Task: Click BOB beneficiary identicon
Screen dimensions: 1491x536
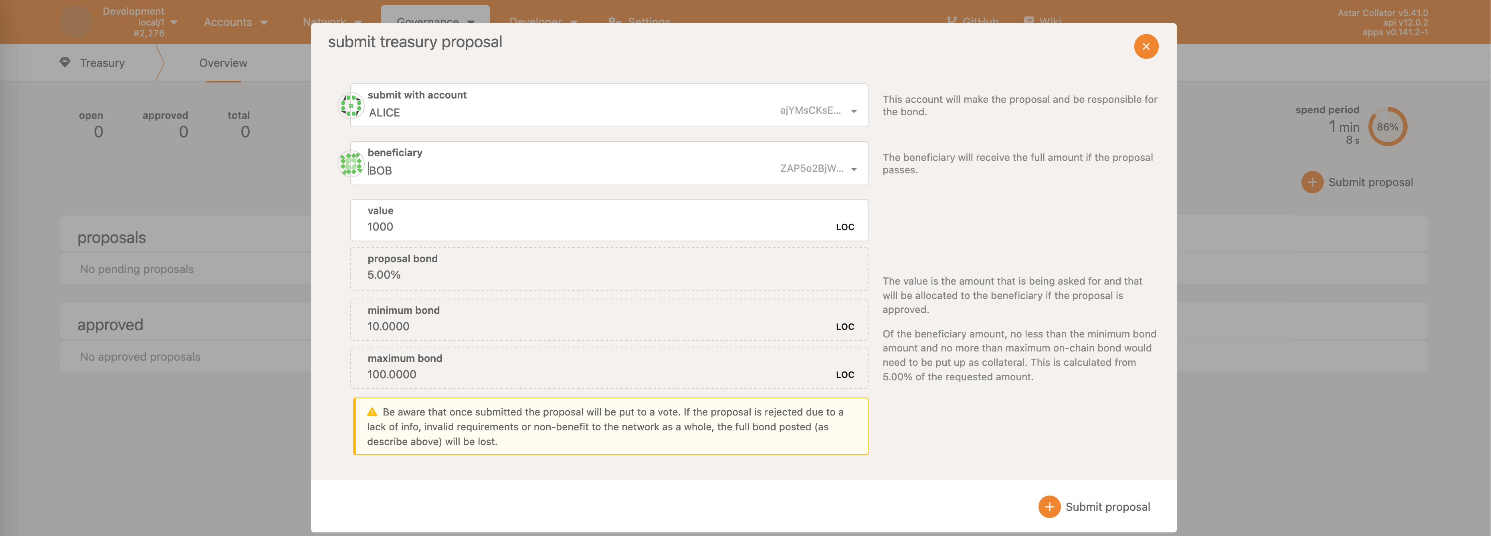Action: tap(351, 164)
